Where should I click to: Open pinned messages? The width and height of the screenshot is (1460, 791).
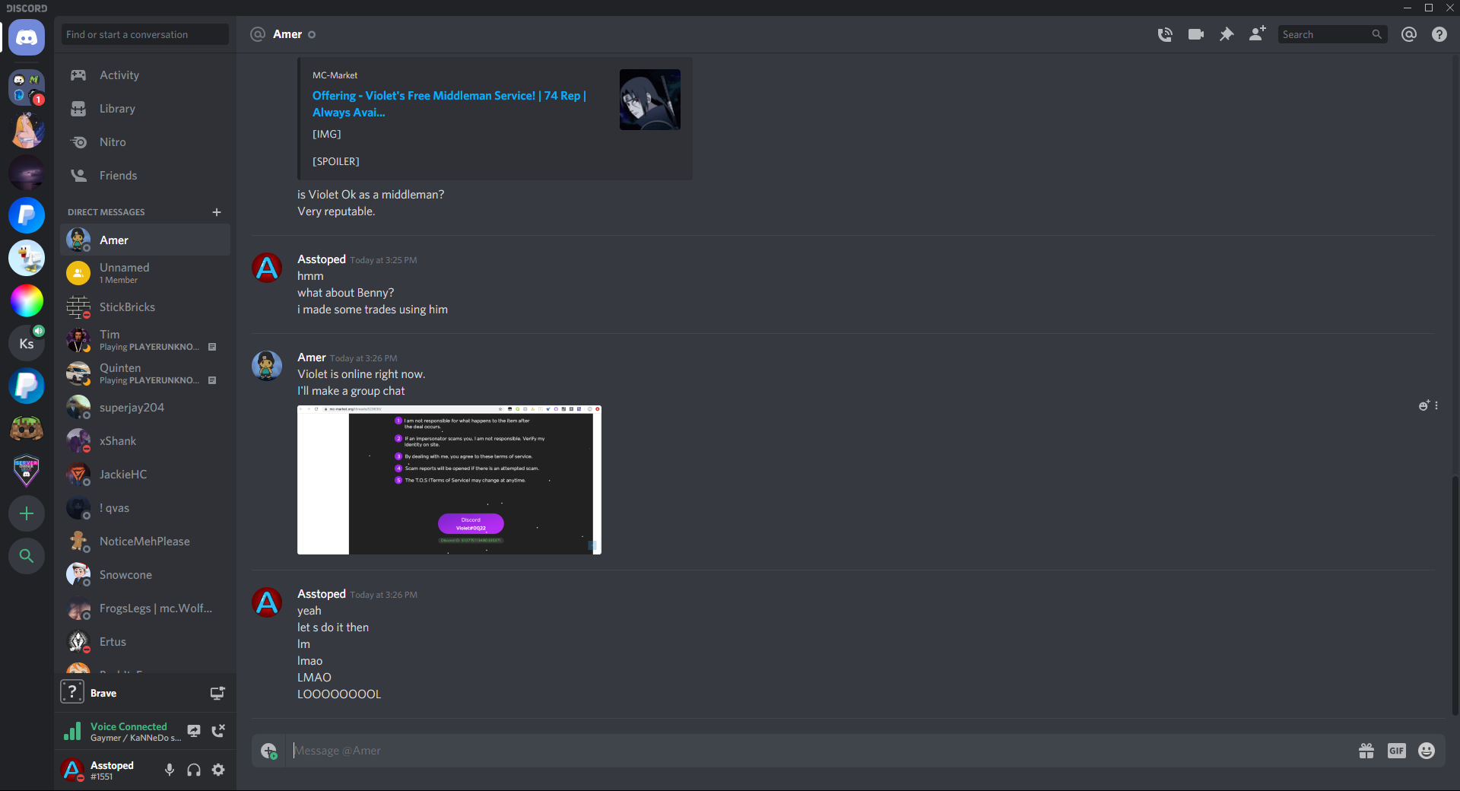pyautogui.click(x=1226, y=34)
